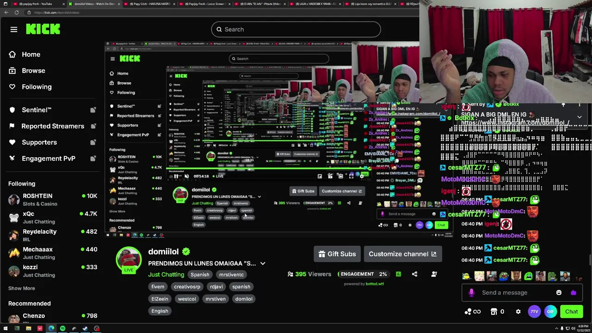
Task: Click the channel points infinity icon
Action: click(473, 312)
